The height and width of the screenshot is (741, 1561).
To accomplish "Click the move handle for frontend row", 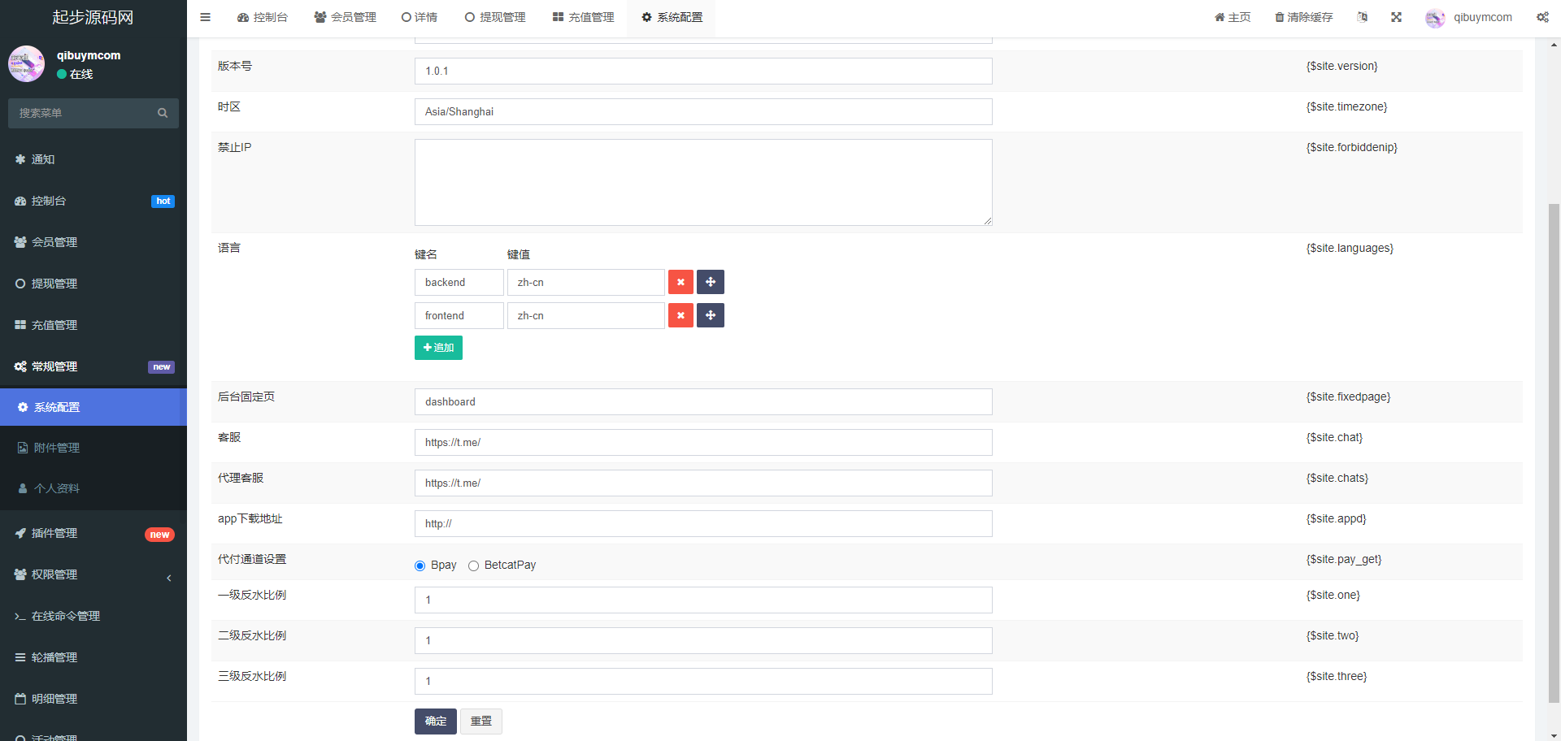I will [711, 315].
